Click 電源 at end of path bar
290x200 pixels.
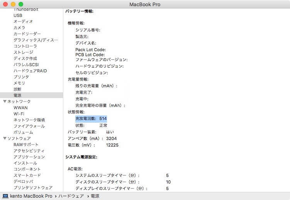[95, 196]
